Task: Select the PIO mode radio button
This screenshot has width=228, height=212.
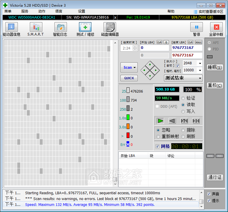Action: 209,49
